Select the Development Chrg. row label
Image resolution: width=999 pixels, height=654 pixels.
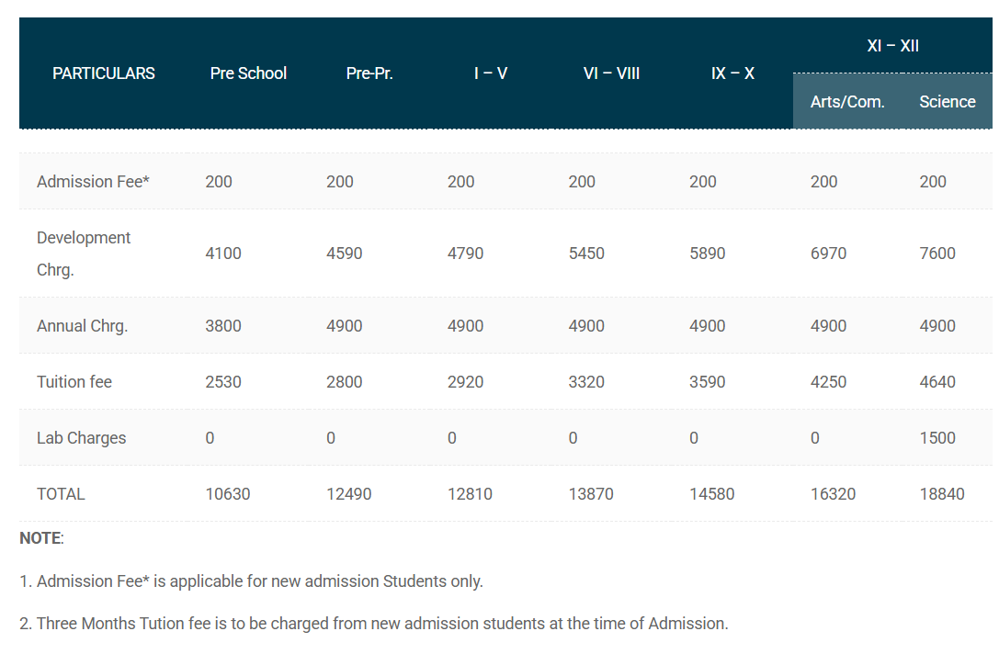click(84, 253)
